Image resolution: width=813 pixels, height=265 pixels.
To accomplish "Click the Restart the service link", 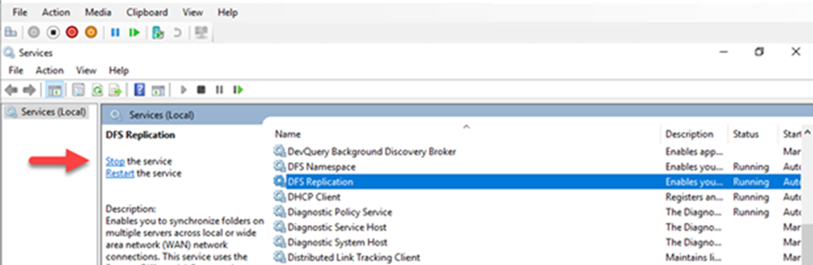I will (x=120, y=174).
